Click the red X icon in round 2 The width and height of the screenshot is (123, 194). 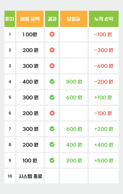coord(52,50)
